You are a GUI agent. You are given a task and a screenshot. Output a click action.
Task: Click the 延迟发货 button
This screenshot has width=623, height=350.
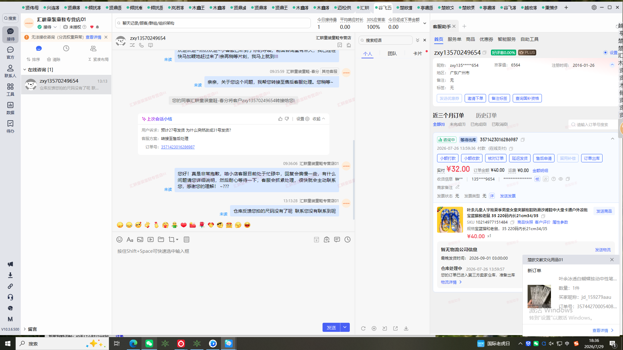click(x=519, y=158)
